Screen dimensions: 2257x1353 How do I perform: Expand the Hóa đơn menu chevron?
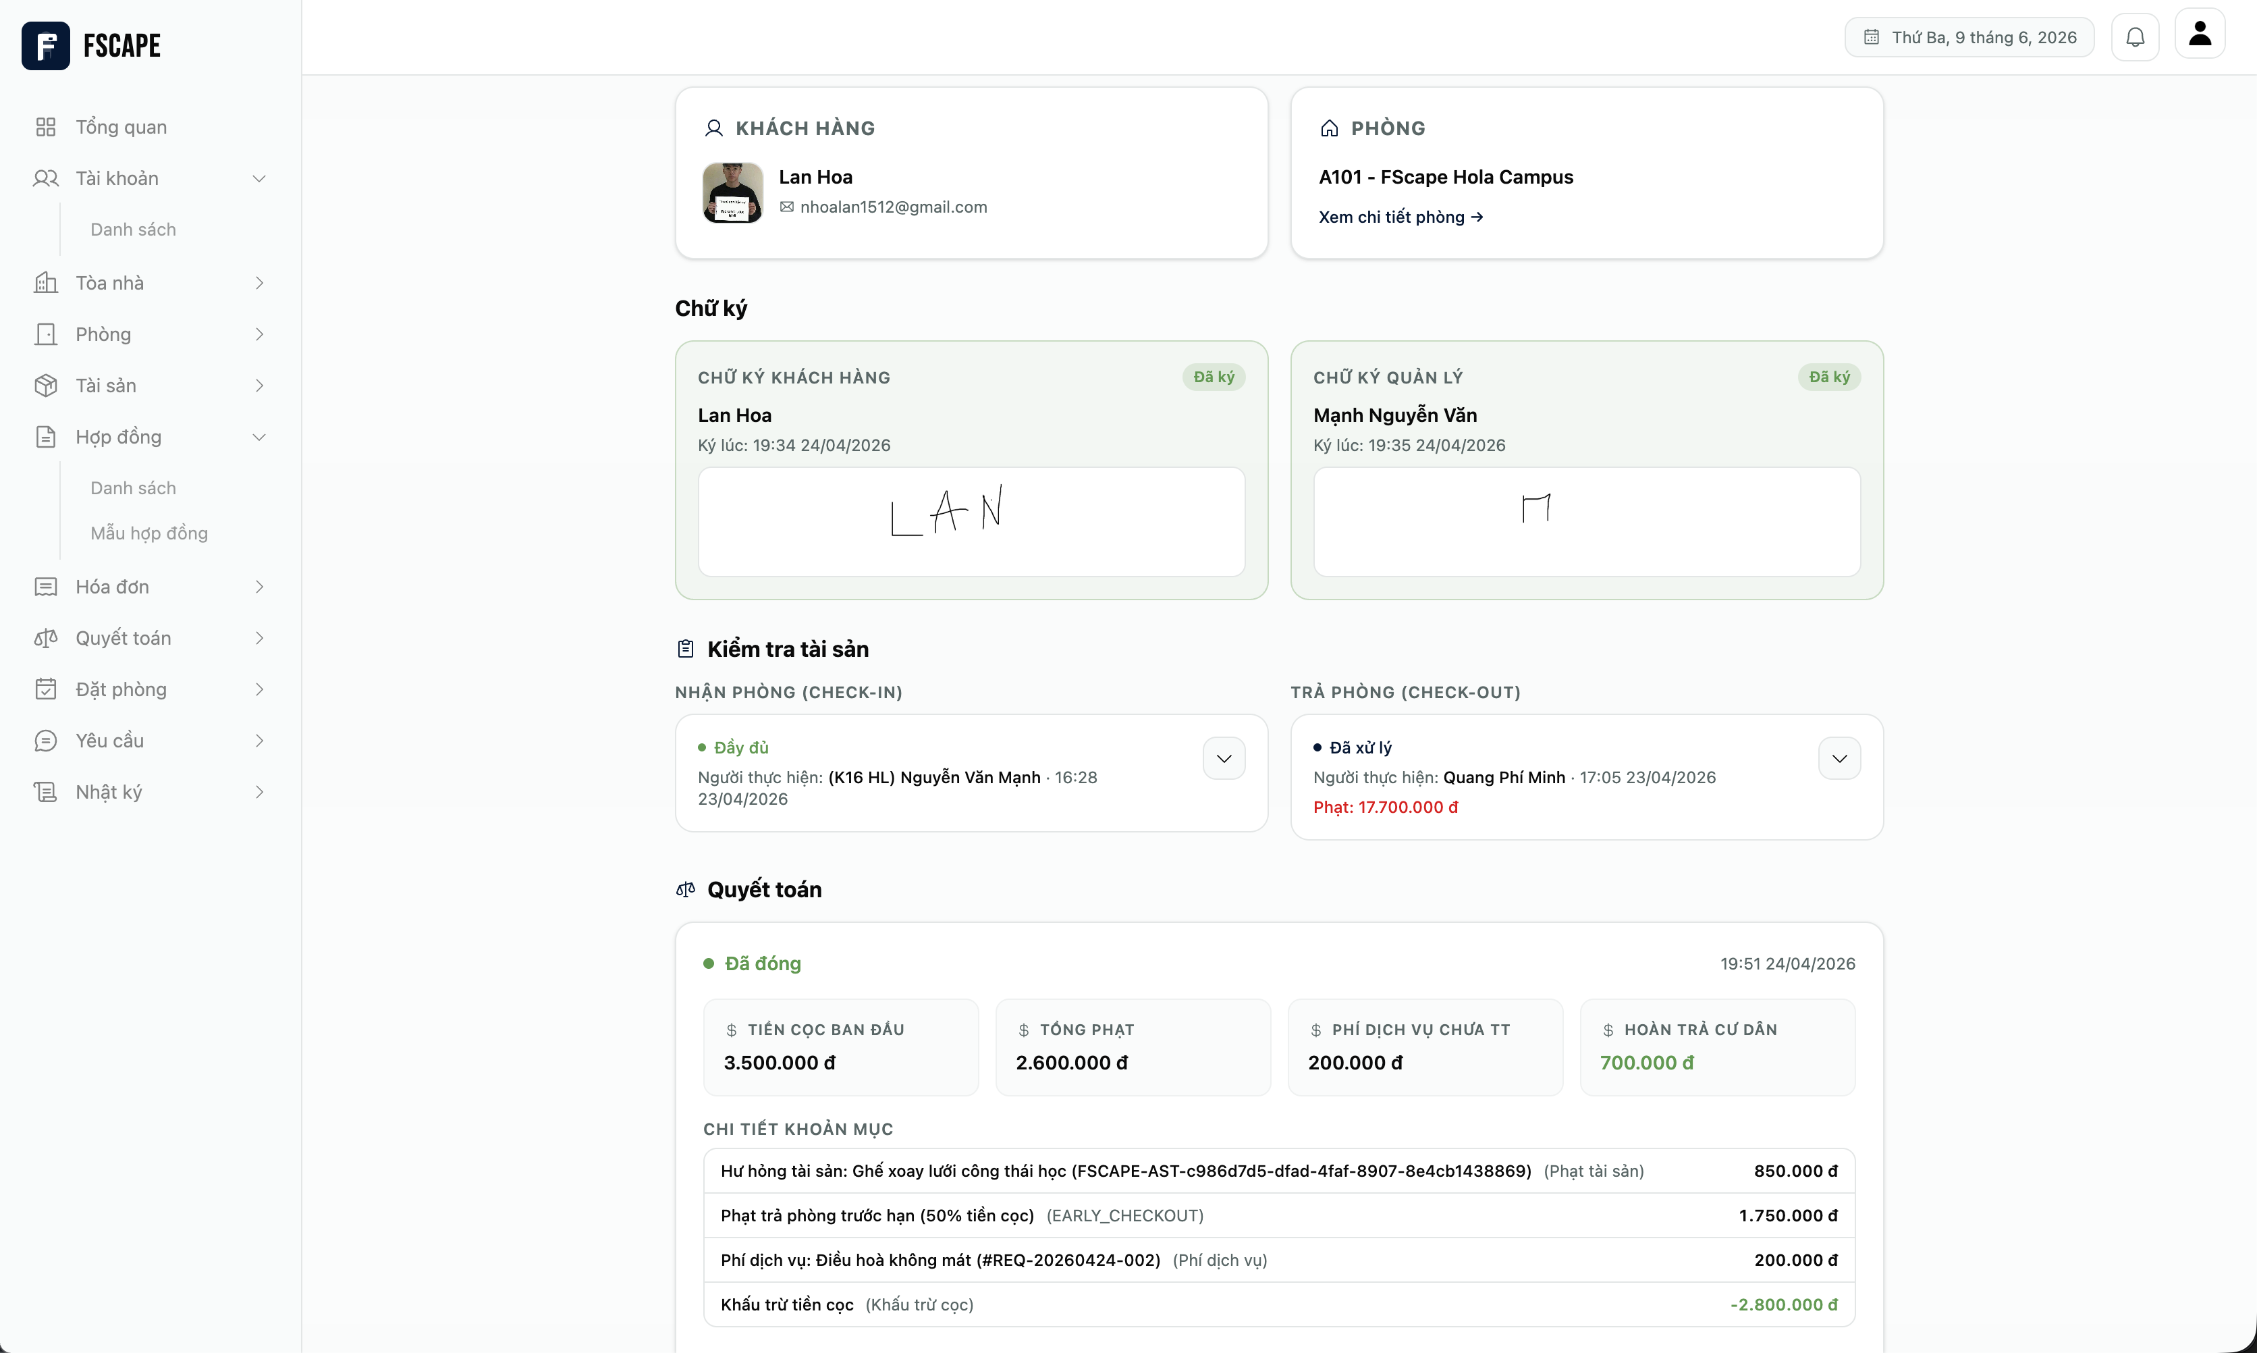click(259, 587)
